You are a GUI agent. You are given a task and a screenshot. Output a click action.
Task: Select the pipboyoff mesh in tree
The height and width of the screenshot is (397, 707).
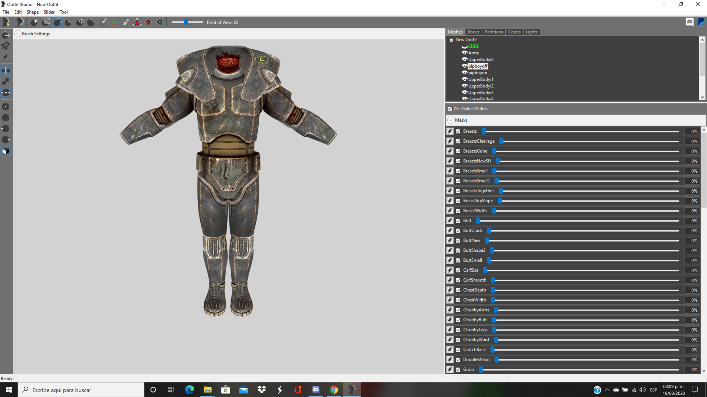[x=478, y=66]
